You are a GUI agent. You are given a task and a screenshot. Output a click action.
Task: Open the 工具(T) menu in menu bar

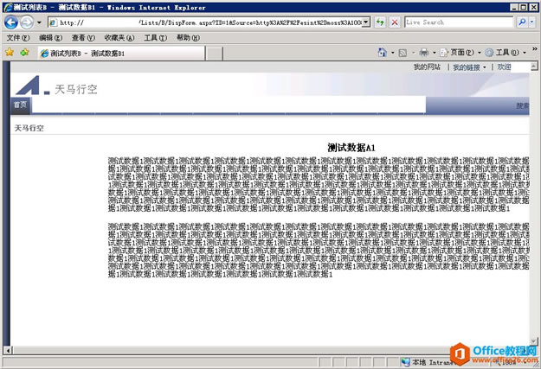155,38
